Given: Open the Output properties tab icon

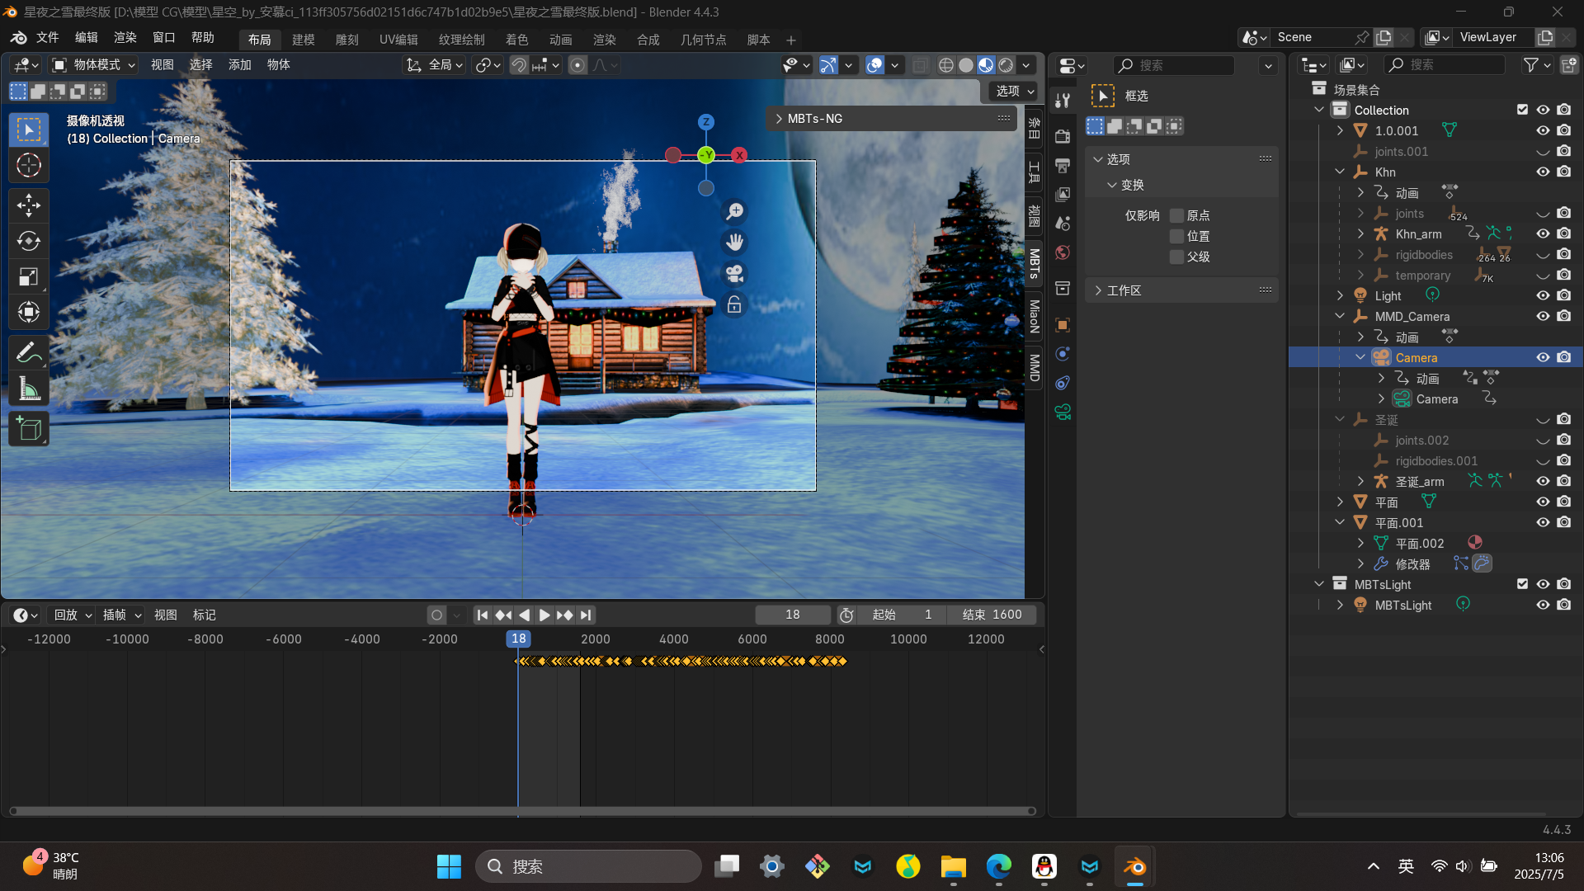Looking at the screenshot, I should (1063, 165).
